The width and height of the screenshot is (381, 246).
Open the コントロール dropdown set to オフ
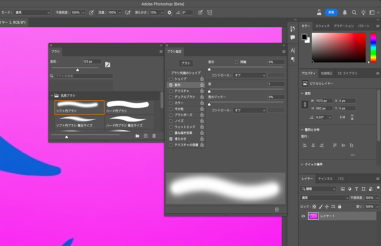pyautogui.click(x=249, y=75)
